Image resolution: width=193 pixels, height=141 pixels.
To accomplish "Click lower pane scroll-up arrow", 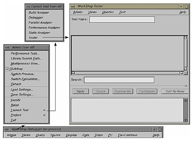I will tap(186, 100).
